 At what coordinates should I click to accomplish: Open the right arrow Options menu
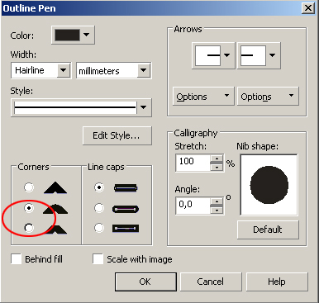(x=268, y=97)
